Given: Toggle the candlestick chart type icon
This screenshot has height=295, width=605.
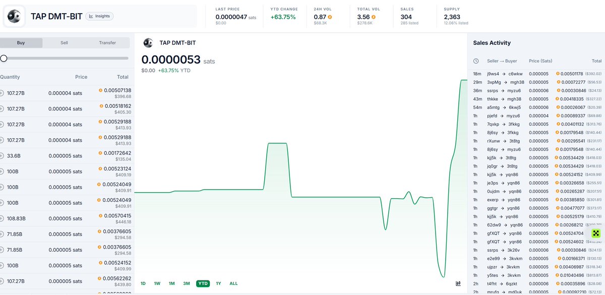Looking at the screenshot, I should [x=458, y=283].
